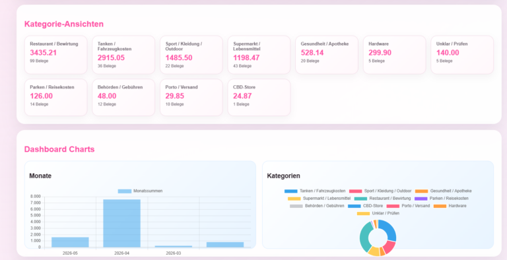
Task: Toggle Parken / Reisekosten legend entry
Action: (442, 199)
